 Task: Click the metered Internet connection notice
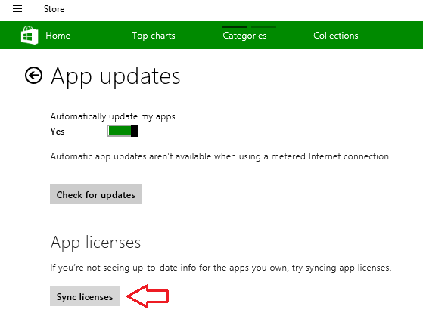click(x=221, y=156)
